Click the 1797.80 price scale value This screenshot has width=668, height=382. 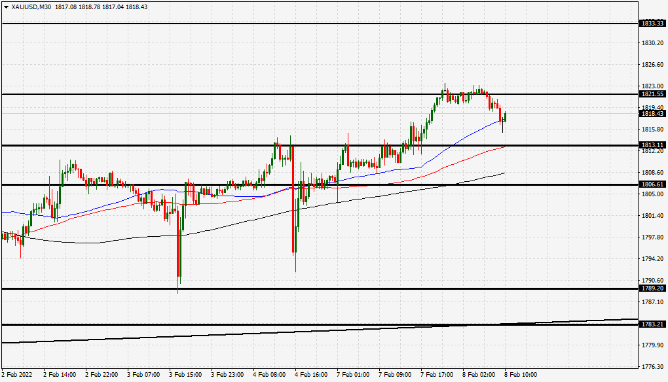[x=653, y=237]
